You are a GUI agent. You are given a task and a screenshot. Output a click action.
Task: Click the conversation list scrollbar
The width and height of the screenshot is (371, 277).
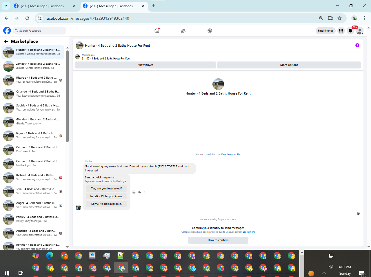[67, 97]
